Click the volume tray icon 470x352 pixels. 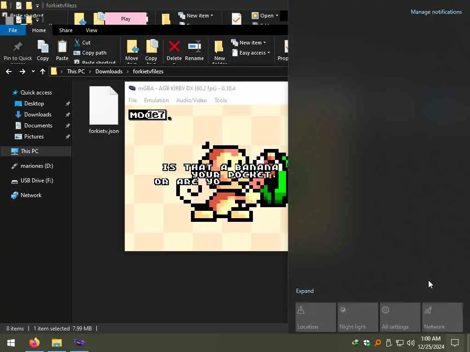pyautogui.click(x=411, y=343)
